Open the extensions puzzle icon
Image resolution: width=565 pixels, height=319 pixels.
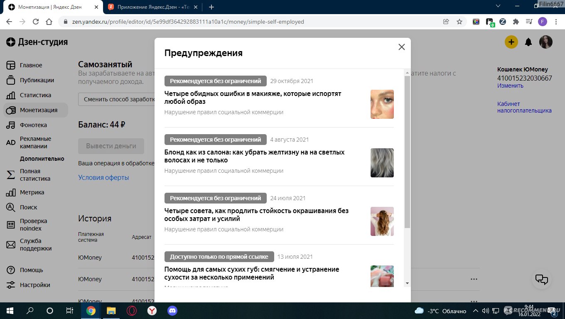516,22
